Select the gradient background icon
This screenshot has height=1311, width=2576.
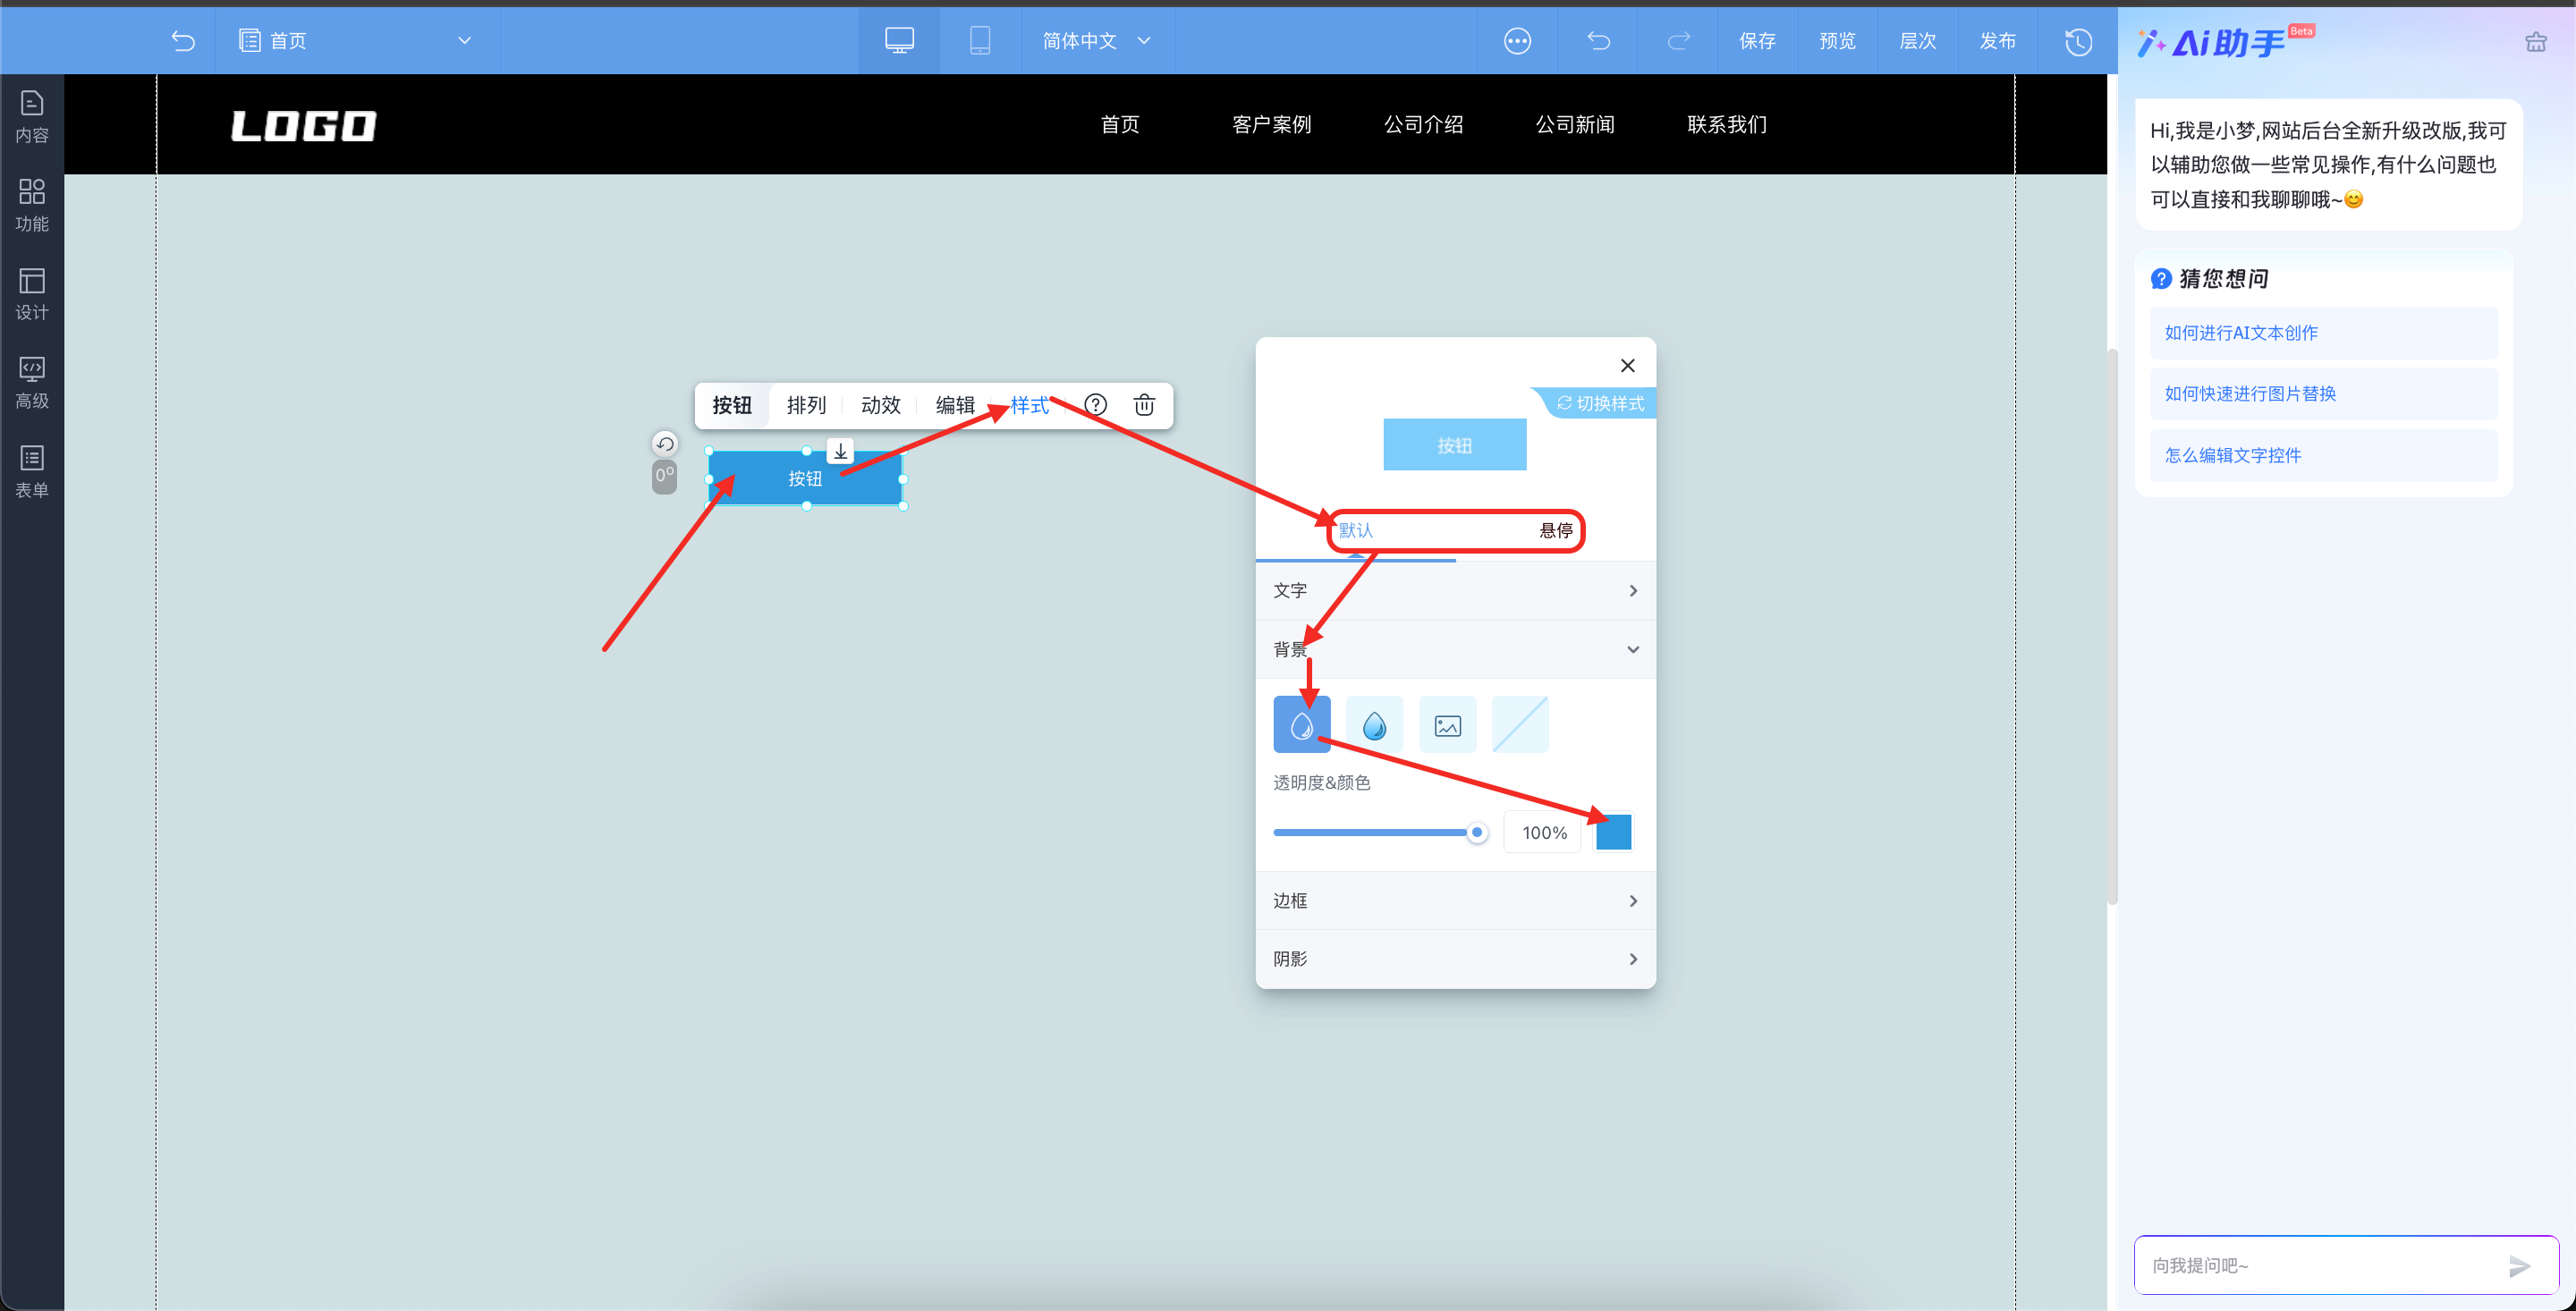pyautogui.click(x=1374, y=725)
